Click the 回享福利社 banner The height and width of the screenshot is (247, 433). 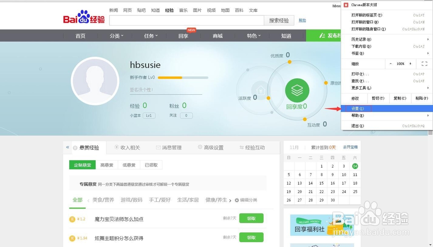(322, 225)
